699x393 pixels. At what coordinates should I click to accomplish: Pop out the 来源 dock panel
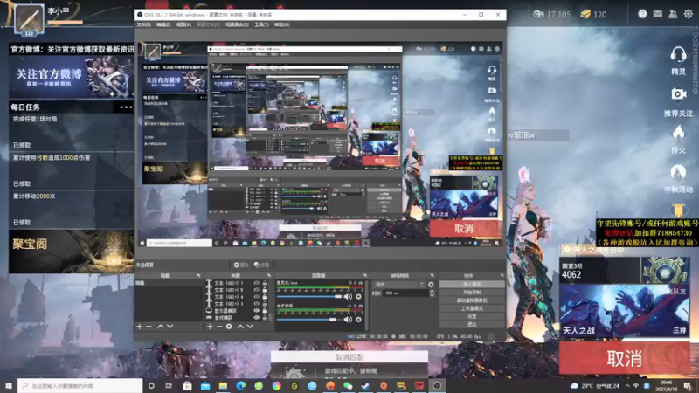(269, 275)
